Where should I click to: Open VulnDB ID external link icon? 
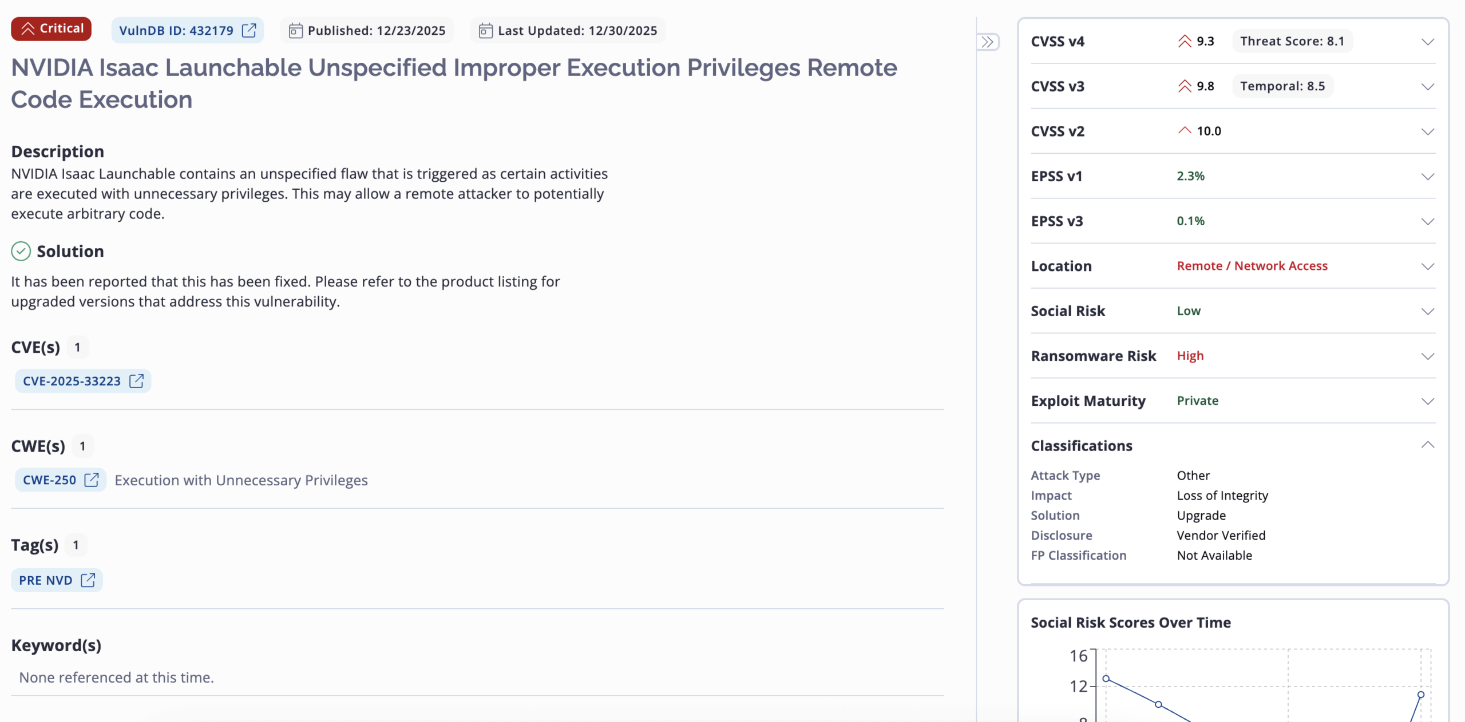[x=249, y=30]
